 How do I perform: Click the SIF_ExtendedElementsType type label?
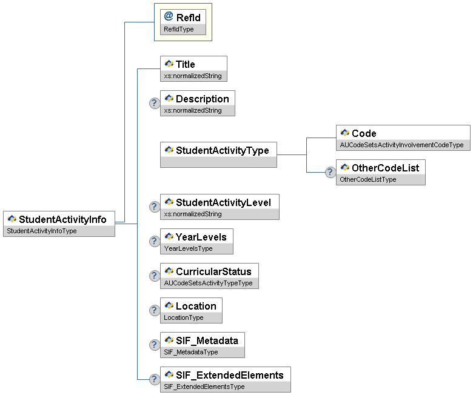[204, 387]
